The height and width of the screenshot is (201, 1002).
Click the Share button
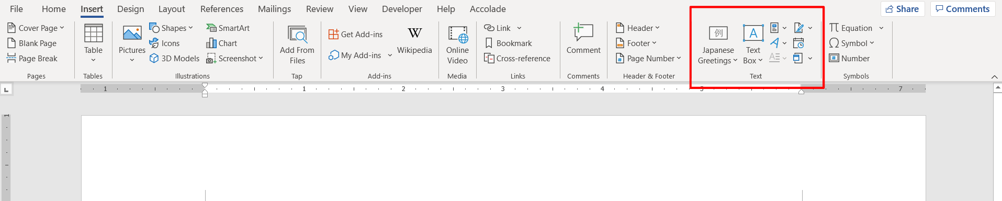pos(903,9)
